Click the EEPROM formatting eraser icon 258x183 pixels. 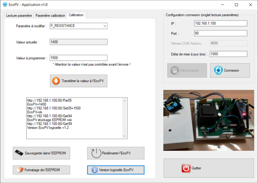(x=20, y=170)
